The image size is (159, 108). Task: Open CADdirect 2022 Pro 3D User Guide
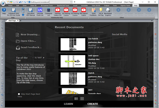click(14, 12)
